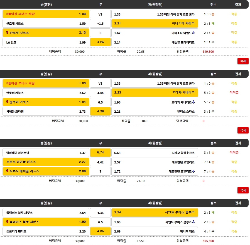250x245 pixels.
Task: Click the blue down arrow beside 에드먼턴 오일러즈
Action: [193, 171]
